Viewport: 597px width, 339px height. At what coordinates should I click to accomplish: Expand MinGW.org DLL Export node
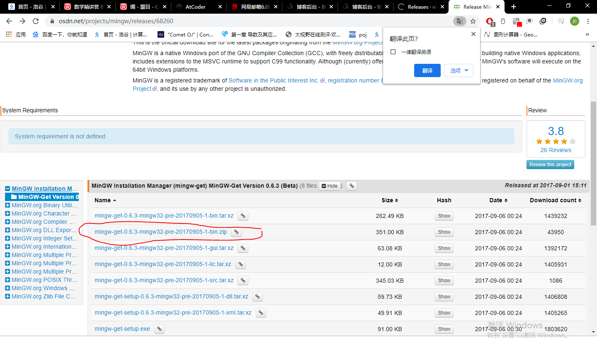[7, 230]
